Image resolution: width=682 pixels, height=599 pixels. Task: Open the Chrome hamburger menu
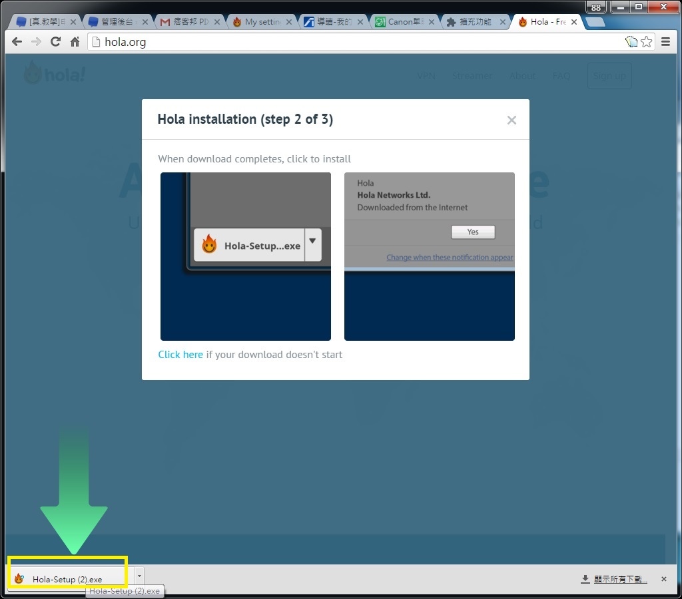coord(665,42)
